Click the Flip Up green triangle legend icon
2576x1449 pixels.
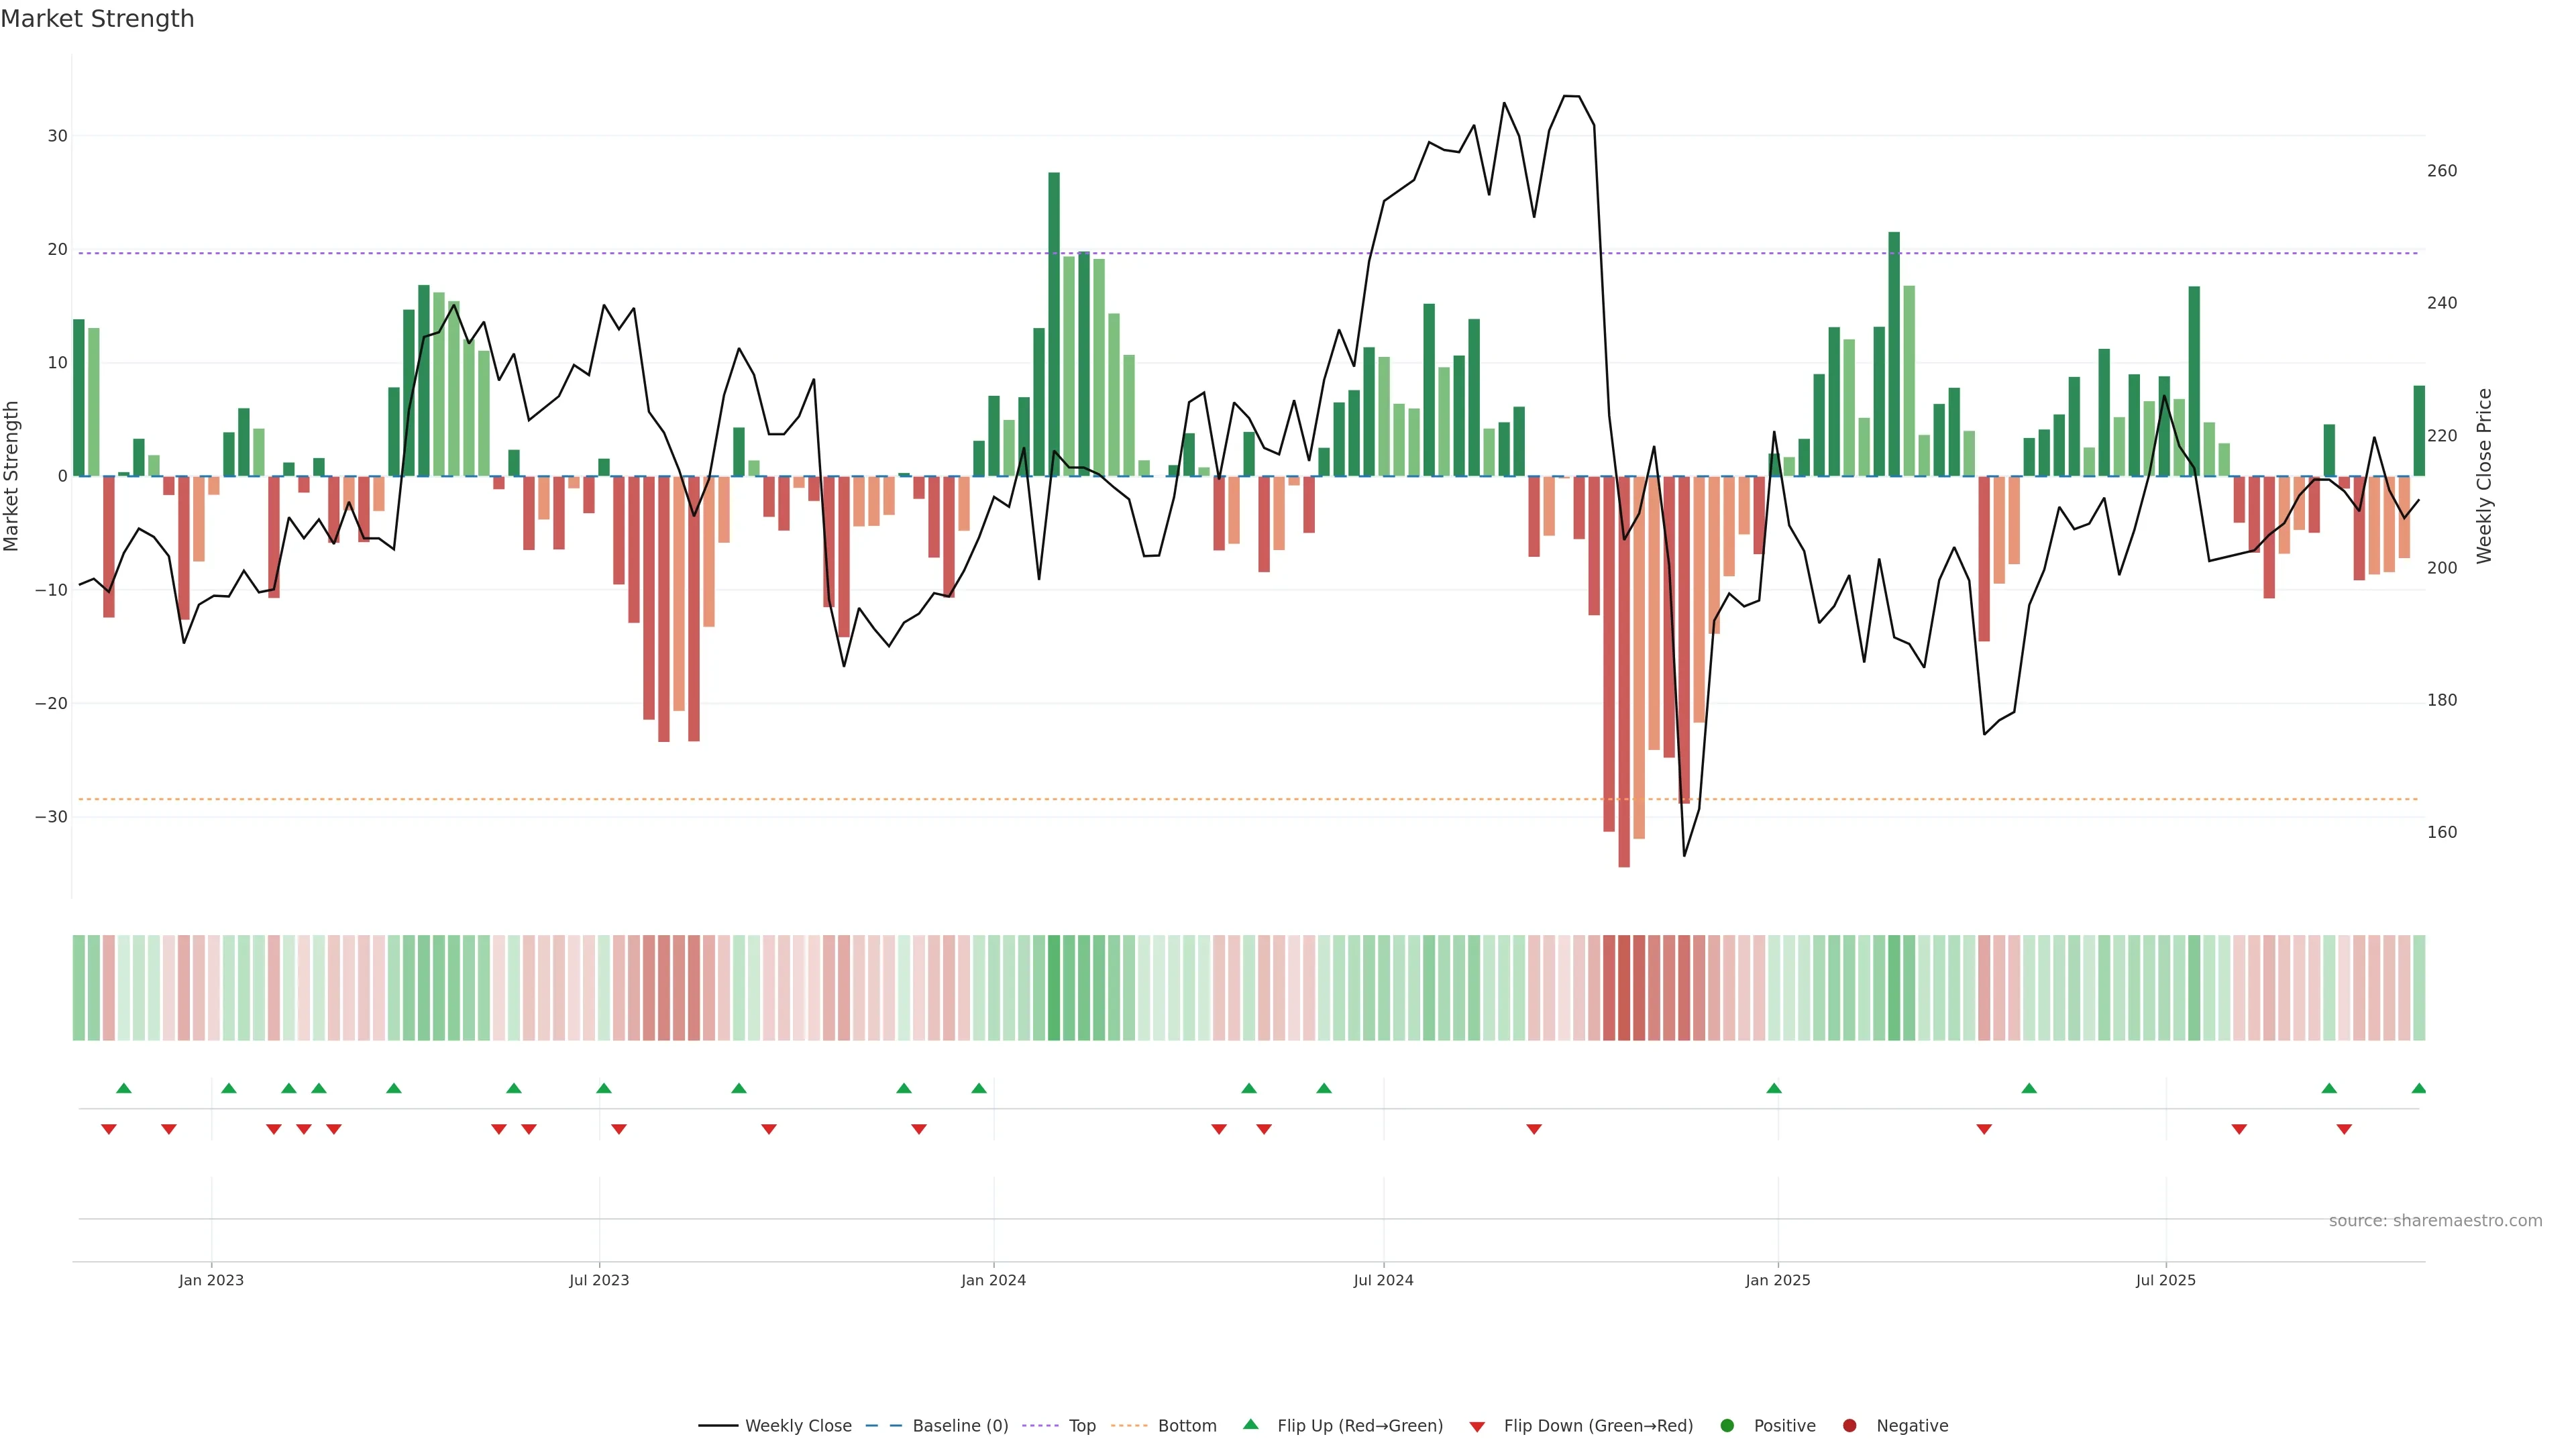point(1250,1425)
